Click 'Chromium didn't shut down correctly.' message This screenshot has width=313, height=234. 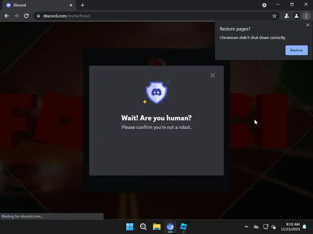pos(253,37)
